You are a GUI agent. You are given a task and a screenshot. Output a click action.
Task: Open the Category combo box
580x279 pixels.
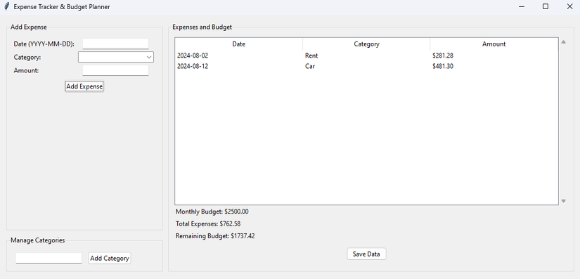pyautogui.click(x=116, y=57)
